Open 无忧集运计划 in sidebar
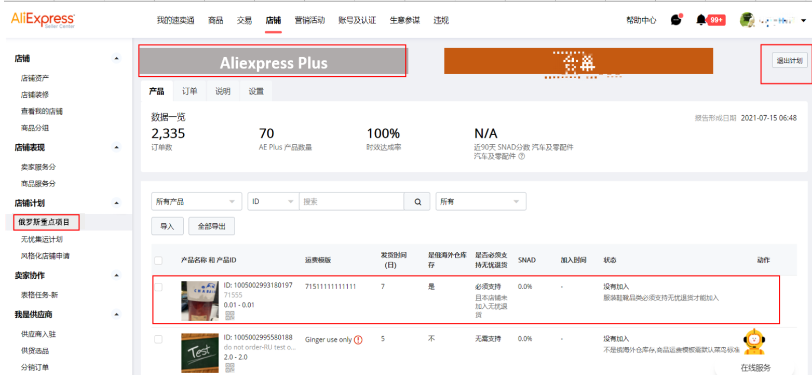The width and height of the screenshot is (812, 382). 42,239
